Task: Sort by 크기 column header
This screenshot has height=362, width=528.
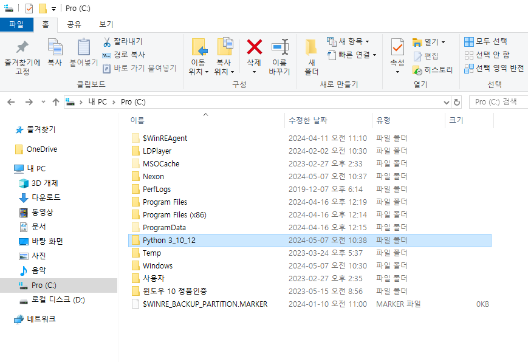Action: pyautogui.click(x=456, y=120)
